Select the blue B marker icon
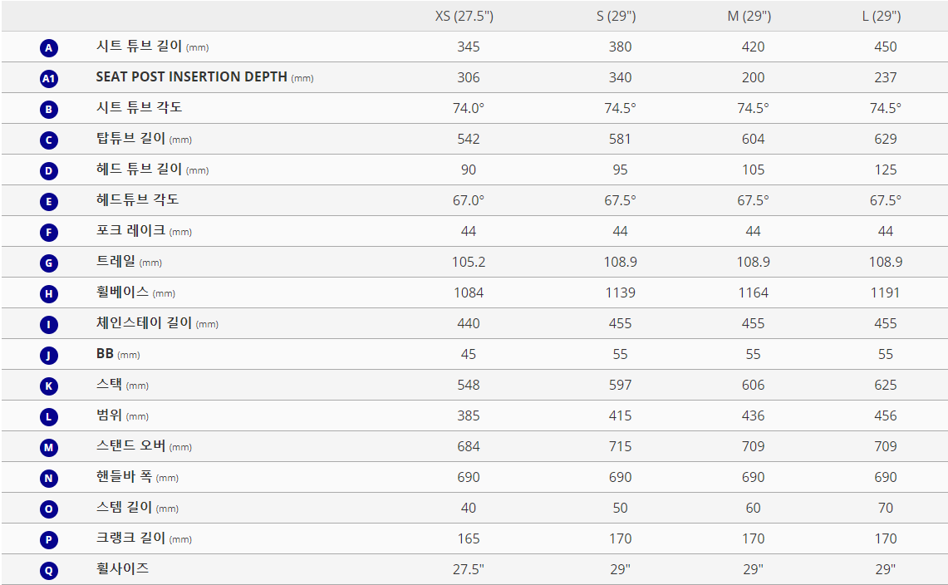Viewport: 948px width, 585px height. (49, 110)
